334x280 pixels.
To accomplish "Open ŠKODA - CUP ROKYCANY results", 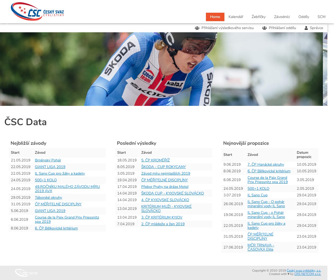I will point(164,167).
